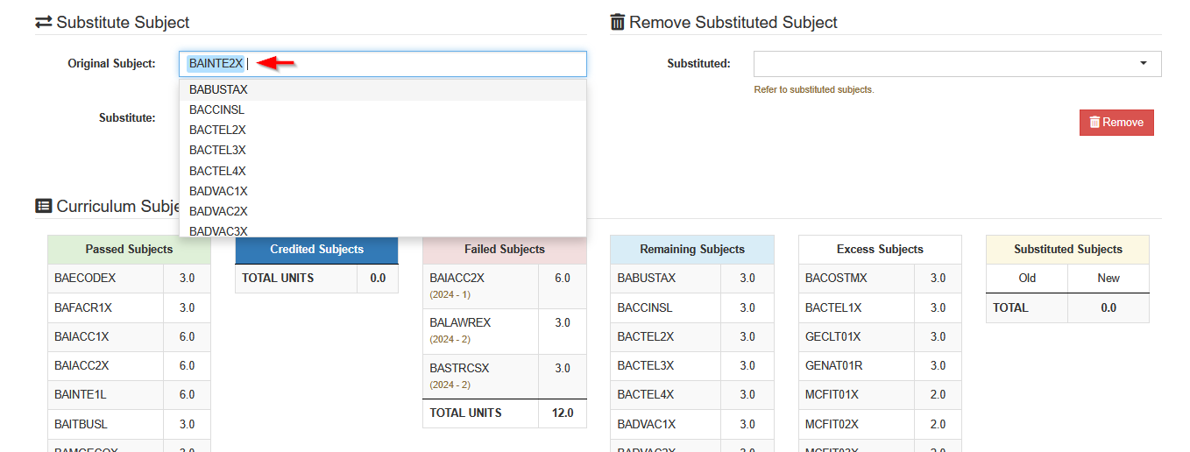Click the Credited Subjects header
Screen dimensions: 1190x452
coord(316,250)
